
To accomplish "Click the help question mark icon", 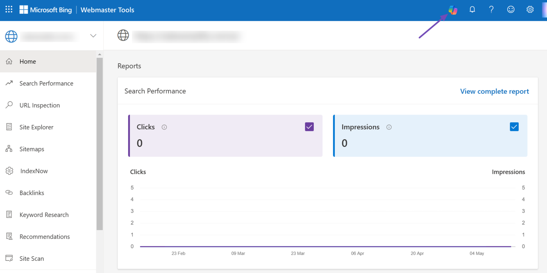I will pyautogui.click(x=491, y=10).
